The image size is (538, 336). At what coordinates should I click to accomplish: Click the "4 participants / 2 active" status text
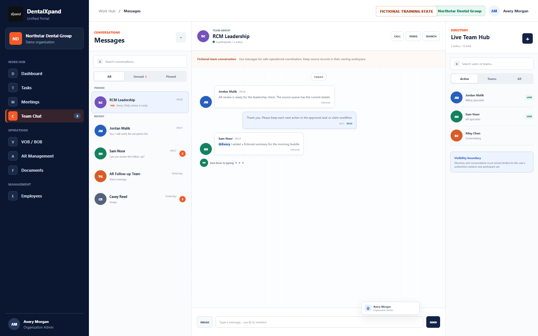(x=229, y=42)
